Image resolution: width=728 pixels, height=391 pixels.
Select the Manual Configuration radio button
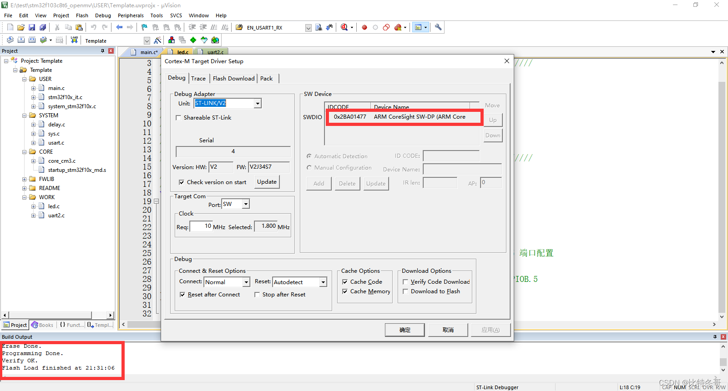pos(309,168)
